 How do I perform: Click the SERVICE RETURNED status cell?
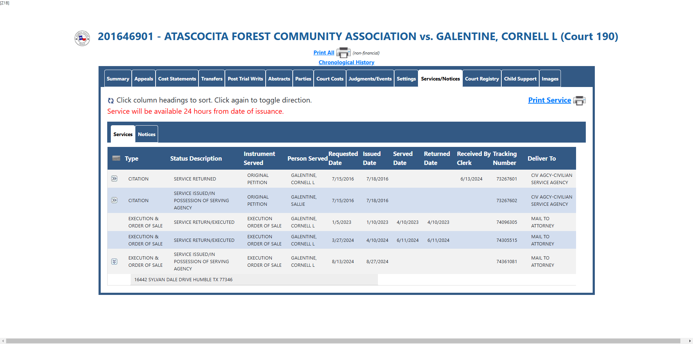(195, 179)
